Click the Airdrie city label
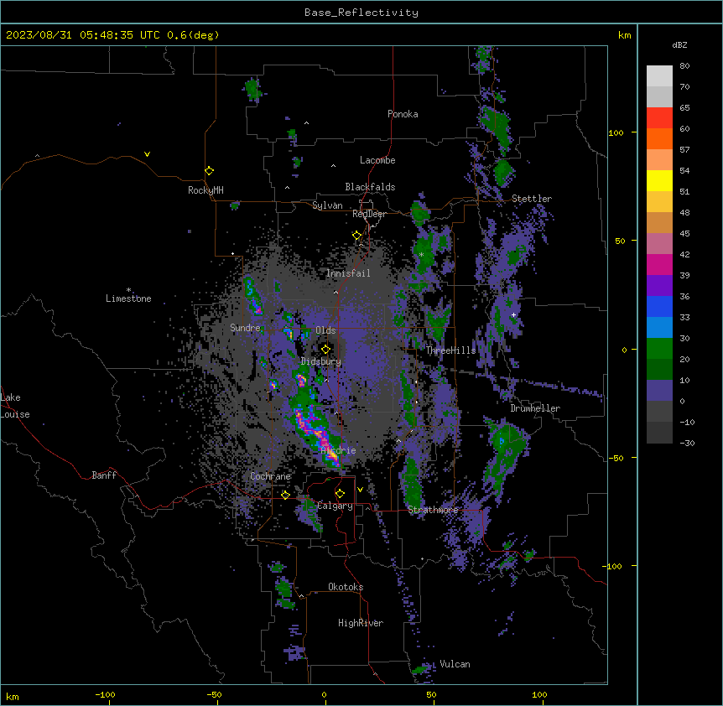This screenshot has width=723, height=706. [x=339, y=450]
